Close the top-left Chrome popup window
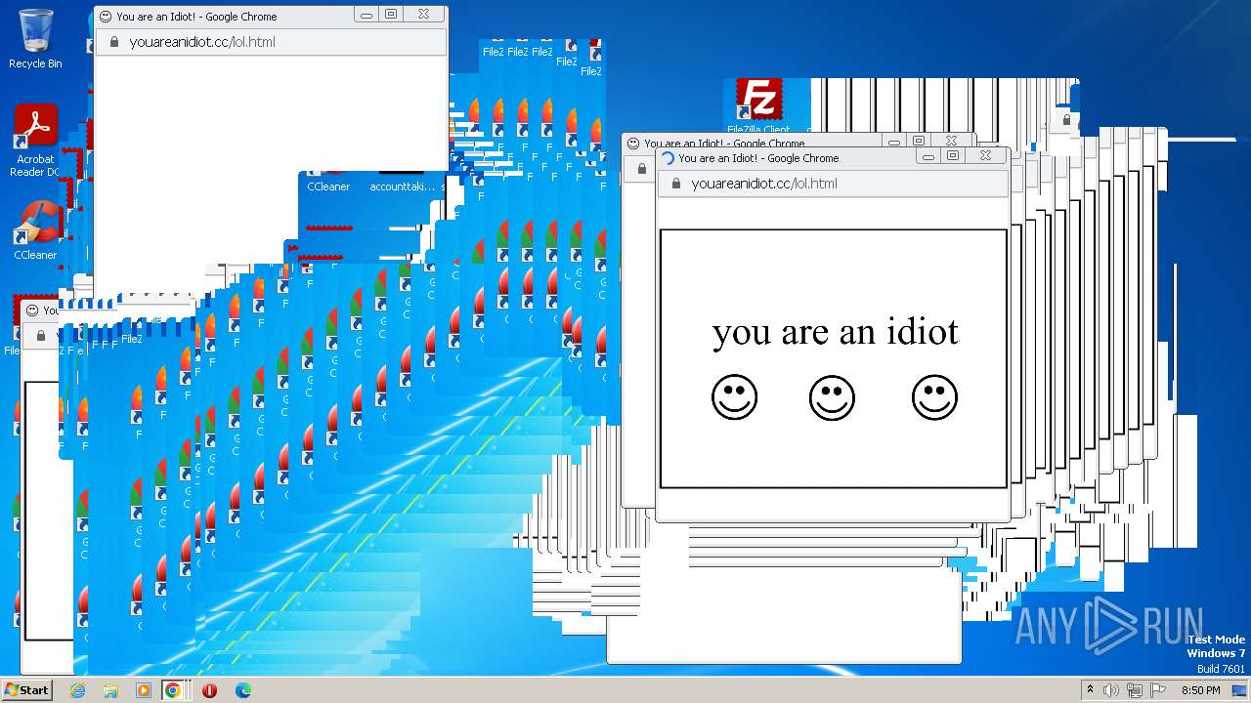 (x=423, y=15)
